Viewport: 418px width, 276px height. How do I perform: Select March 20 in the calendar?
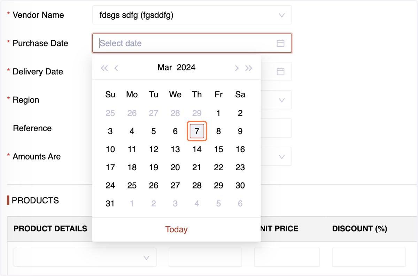click(x=175, y=167)
